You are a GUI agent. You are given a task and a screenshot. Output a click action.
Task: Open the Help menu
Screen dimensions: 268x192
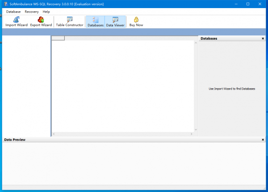[x=46, y=12]
